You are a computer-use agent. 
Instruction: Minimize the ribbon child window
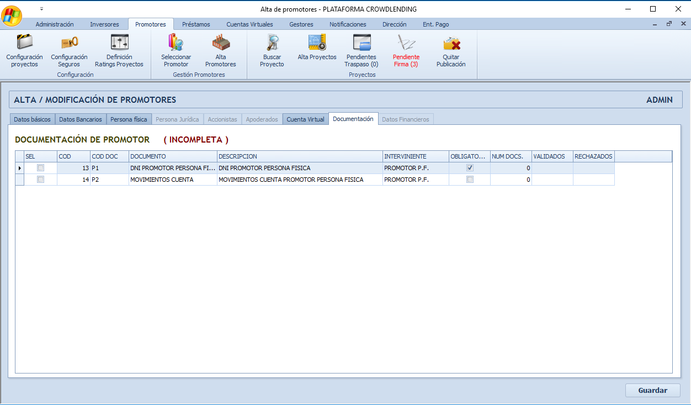tap(655, 24)
